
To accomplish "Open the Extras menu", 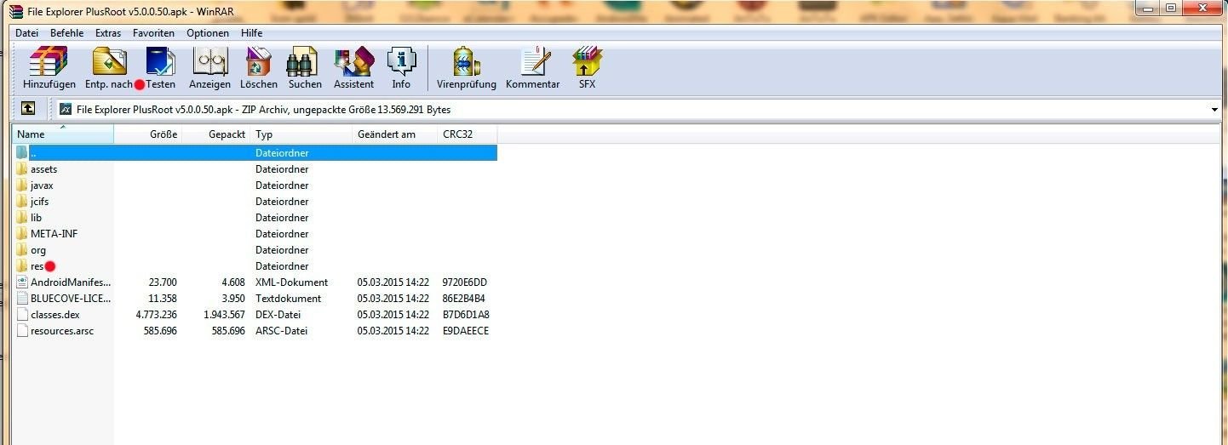I will pos(108,33).
